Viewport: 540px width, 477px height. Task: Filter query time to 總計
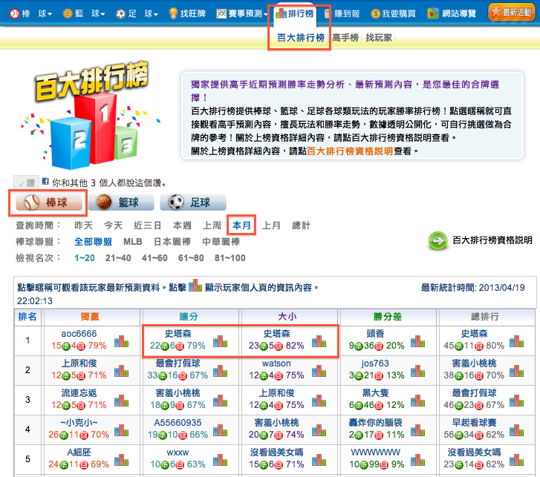point(301,226)
